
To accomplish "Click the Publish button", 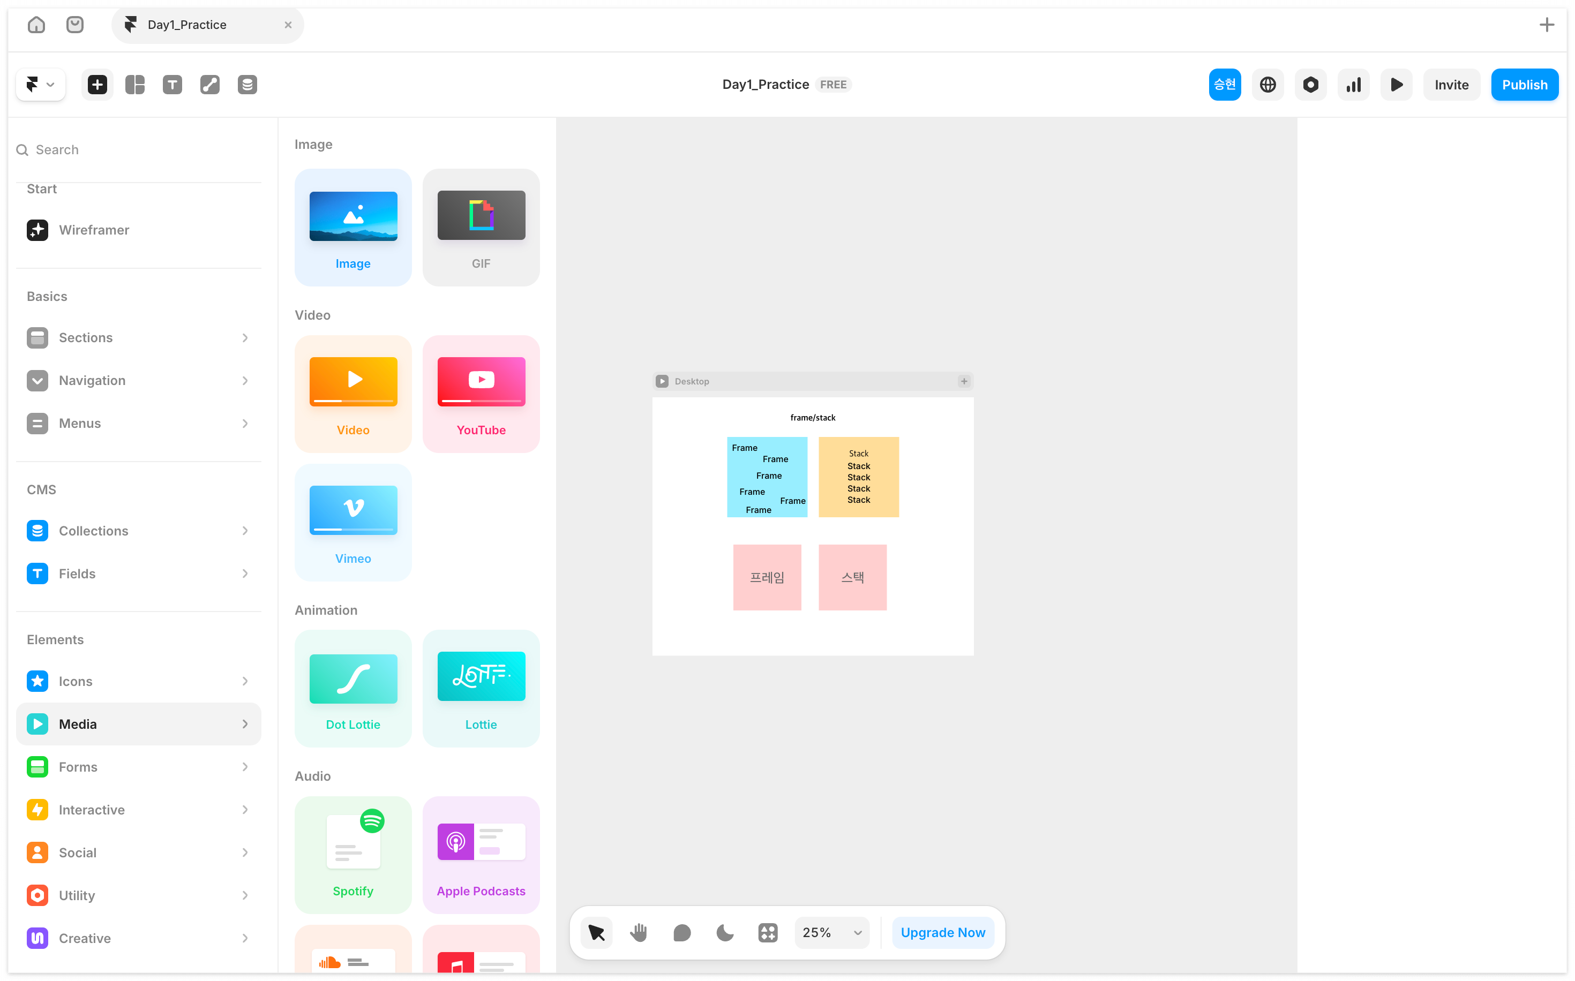I will [1525, 85].
